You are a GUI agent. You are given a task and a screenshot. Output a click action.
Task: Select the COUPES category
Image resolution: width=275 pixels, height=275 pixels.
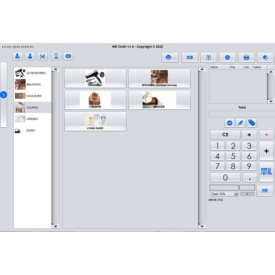(33, 108)
